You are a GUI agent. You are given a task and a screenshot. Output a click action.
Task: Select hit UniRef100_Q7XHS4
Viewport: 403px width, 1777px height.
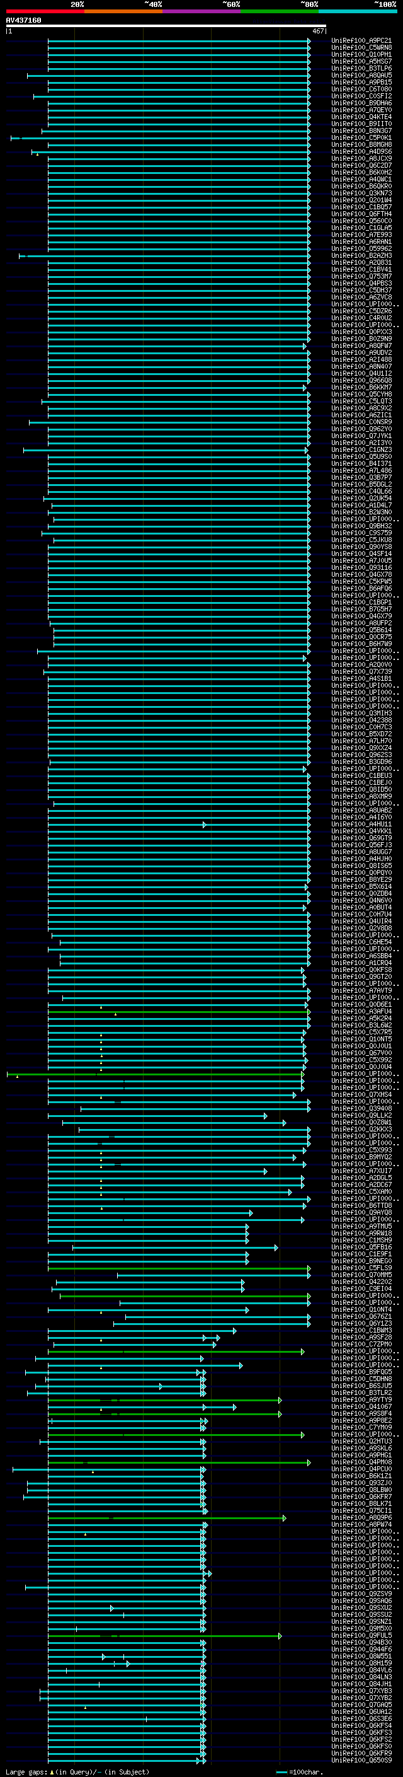(x=361, y=1095)
